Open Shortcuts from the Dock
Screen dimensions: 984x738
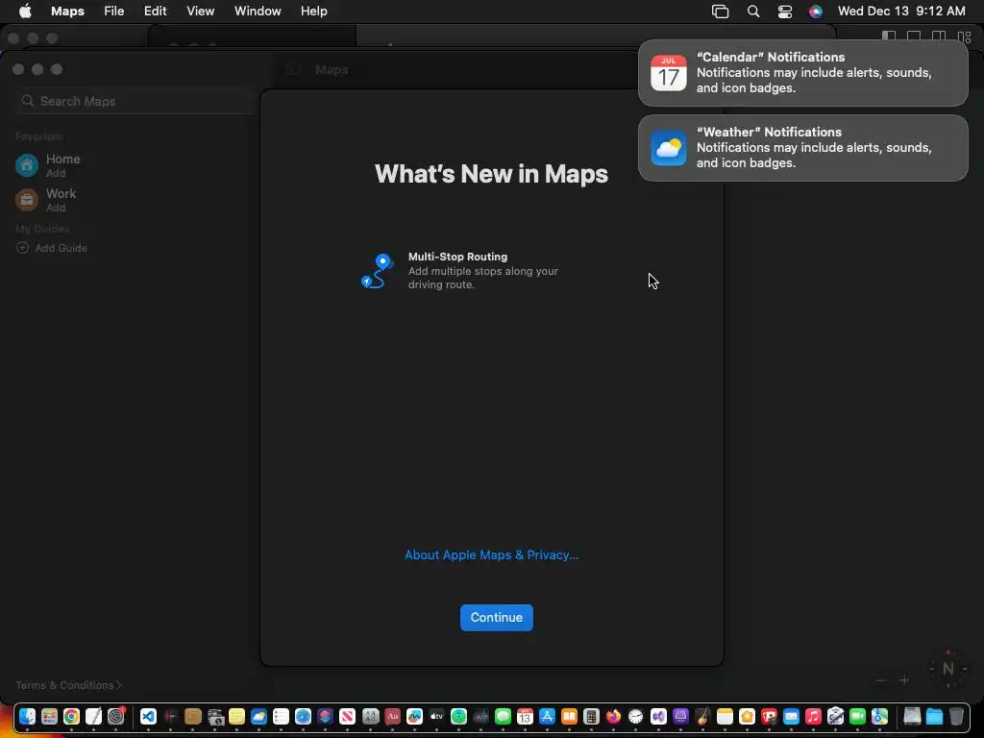(x=325, y=716)
